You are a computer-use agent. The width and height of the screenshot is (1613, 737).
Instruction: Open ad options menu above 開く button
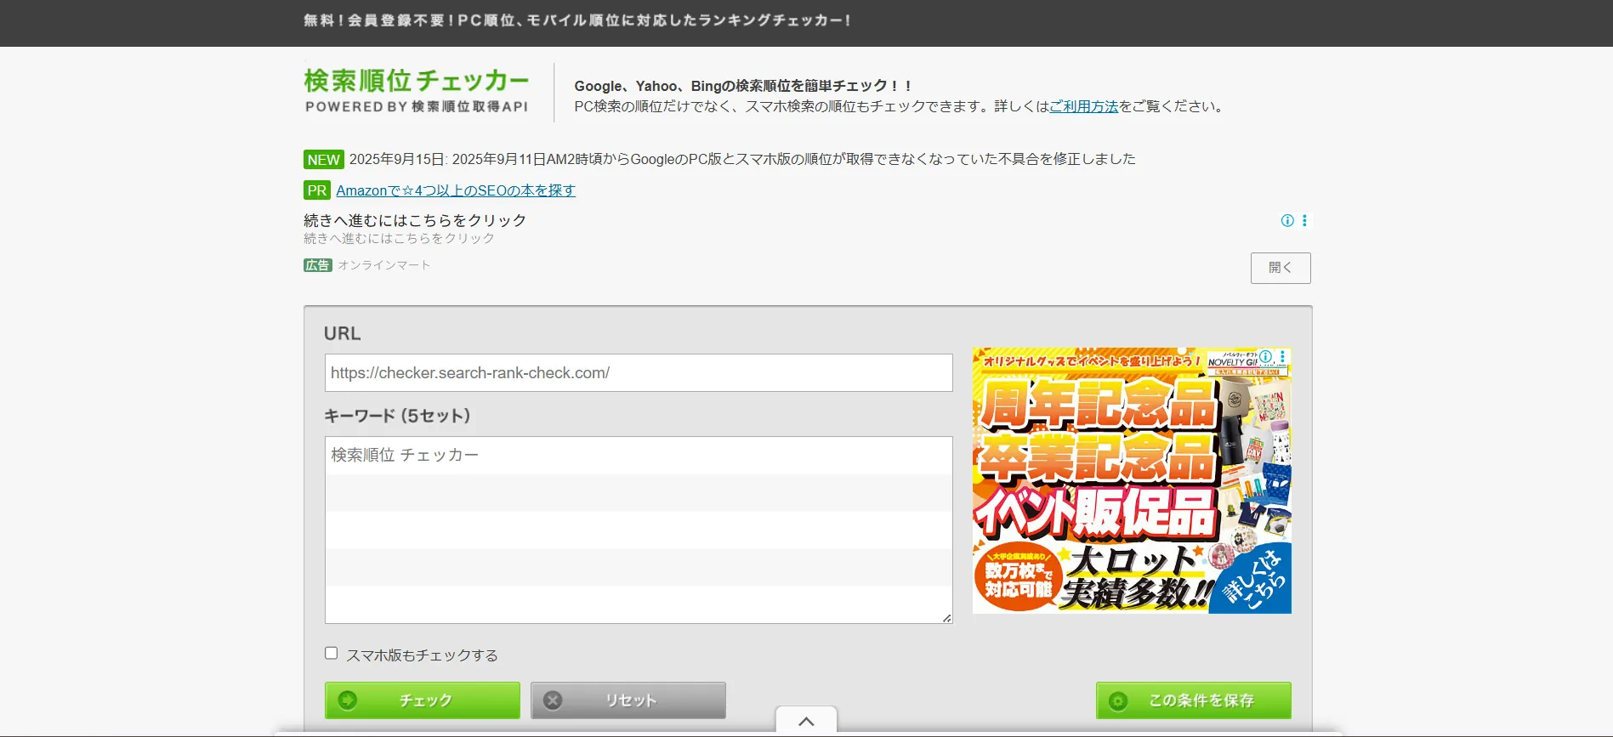[1304, 221]
